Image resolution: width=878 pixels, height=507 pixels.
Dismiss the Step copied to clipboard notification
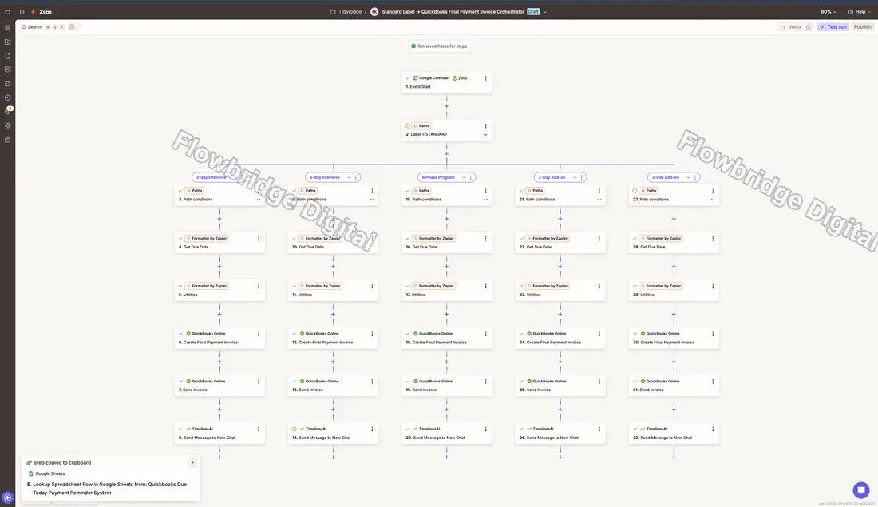192,463
